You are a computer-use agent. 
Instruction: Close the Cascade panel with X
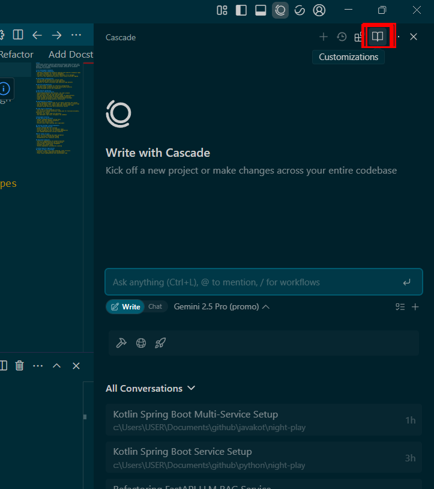[414, 37]
